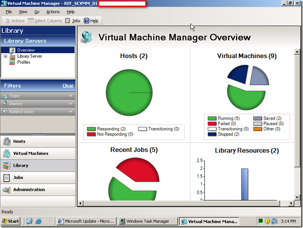Click the green Running legend swatch
This screenshot has width=303, height=228.
click(212, 118)
